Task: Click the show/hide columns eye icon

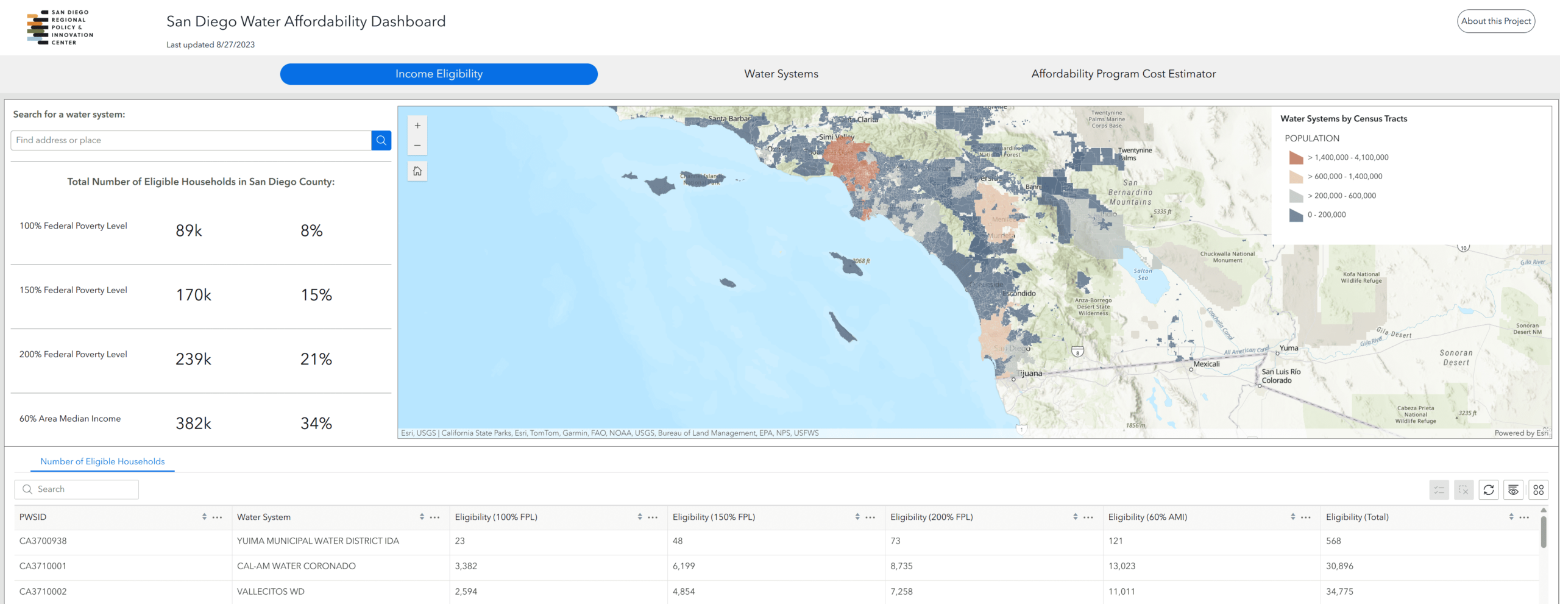Action: click(x=1514, y=490)
